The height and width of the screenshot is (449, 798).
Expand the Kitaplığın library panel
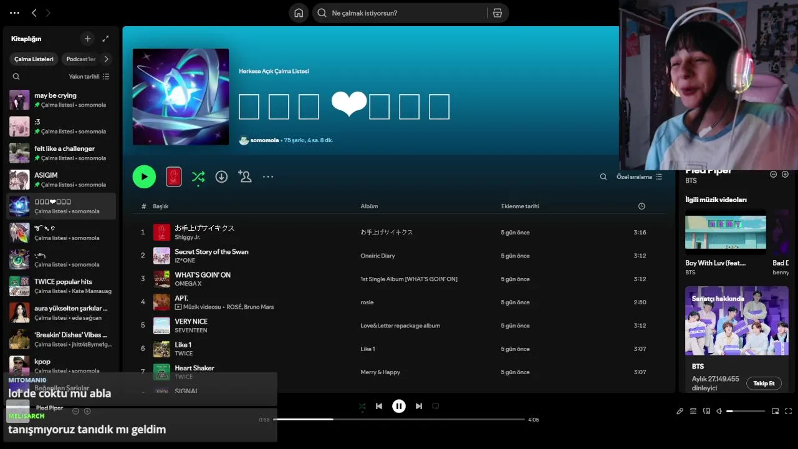tap(105, 39)
